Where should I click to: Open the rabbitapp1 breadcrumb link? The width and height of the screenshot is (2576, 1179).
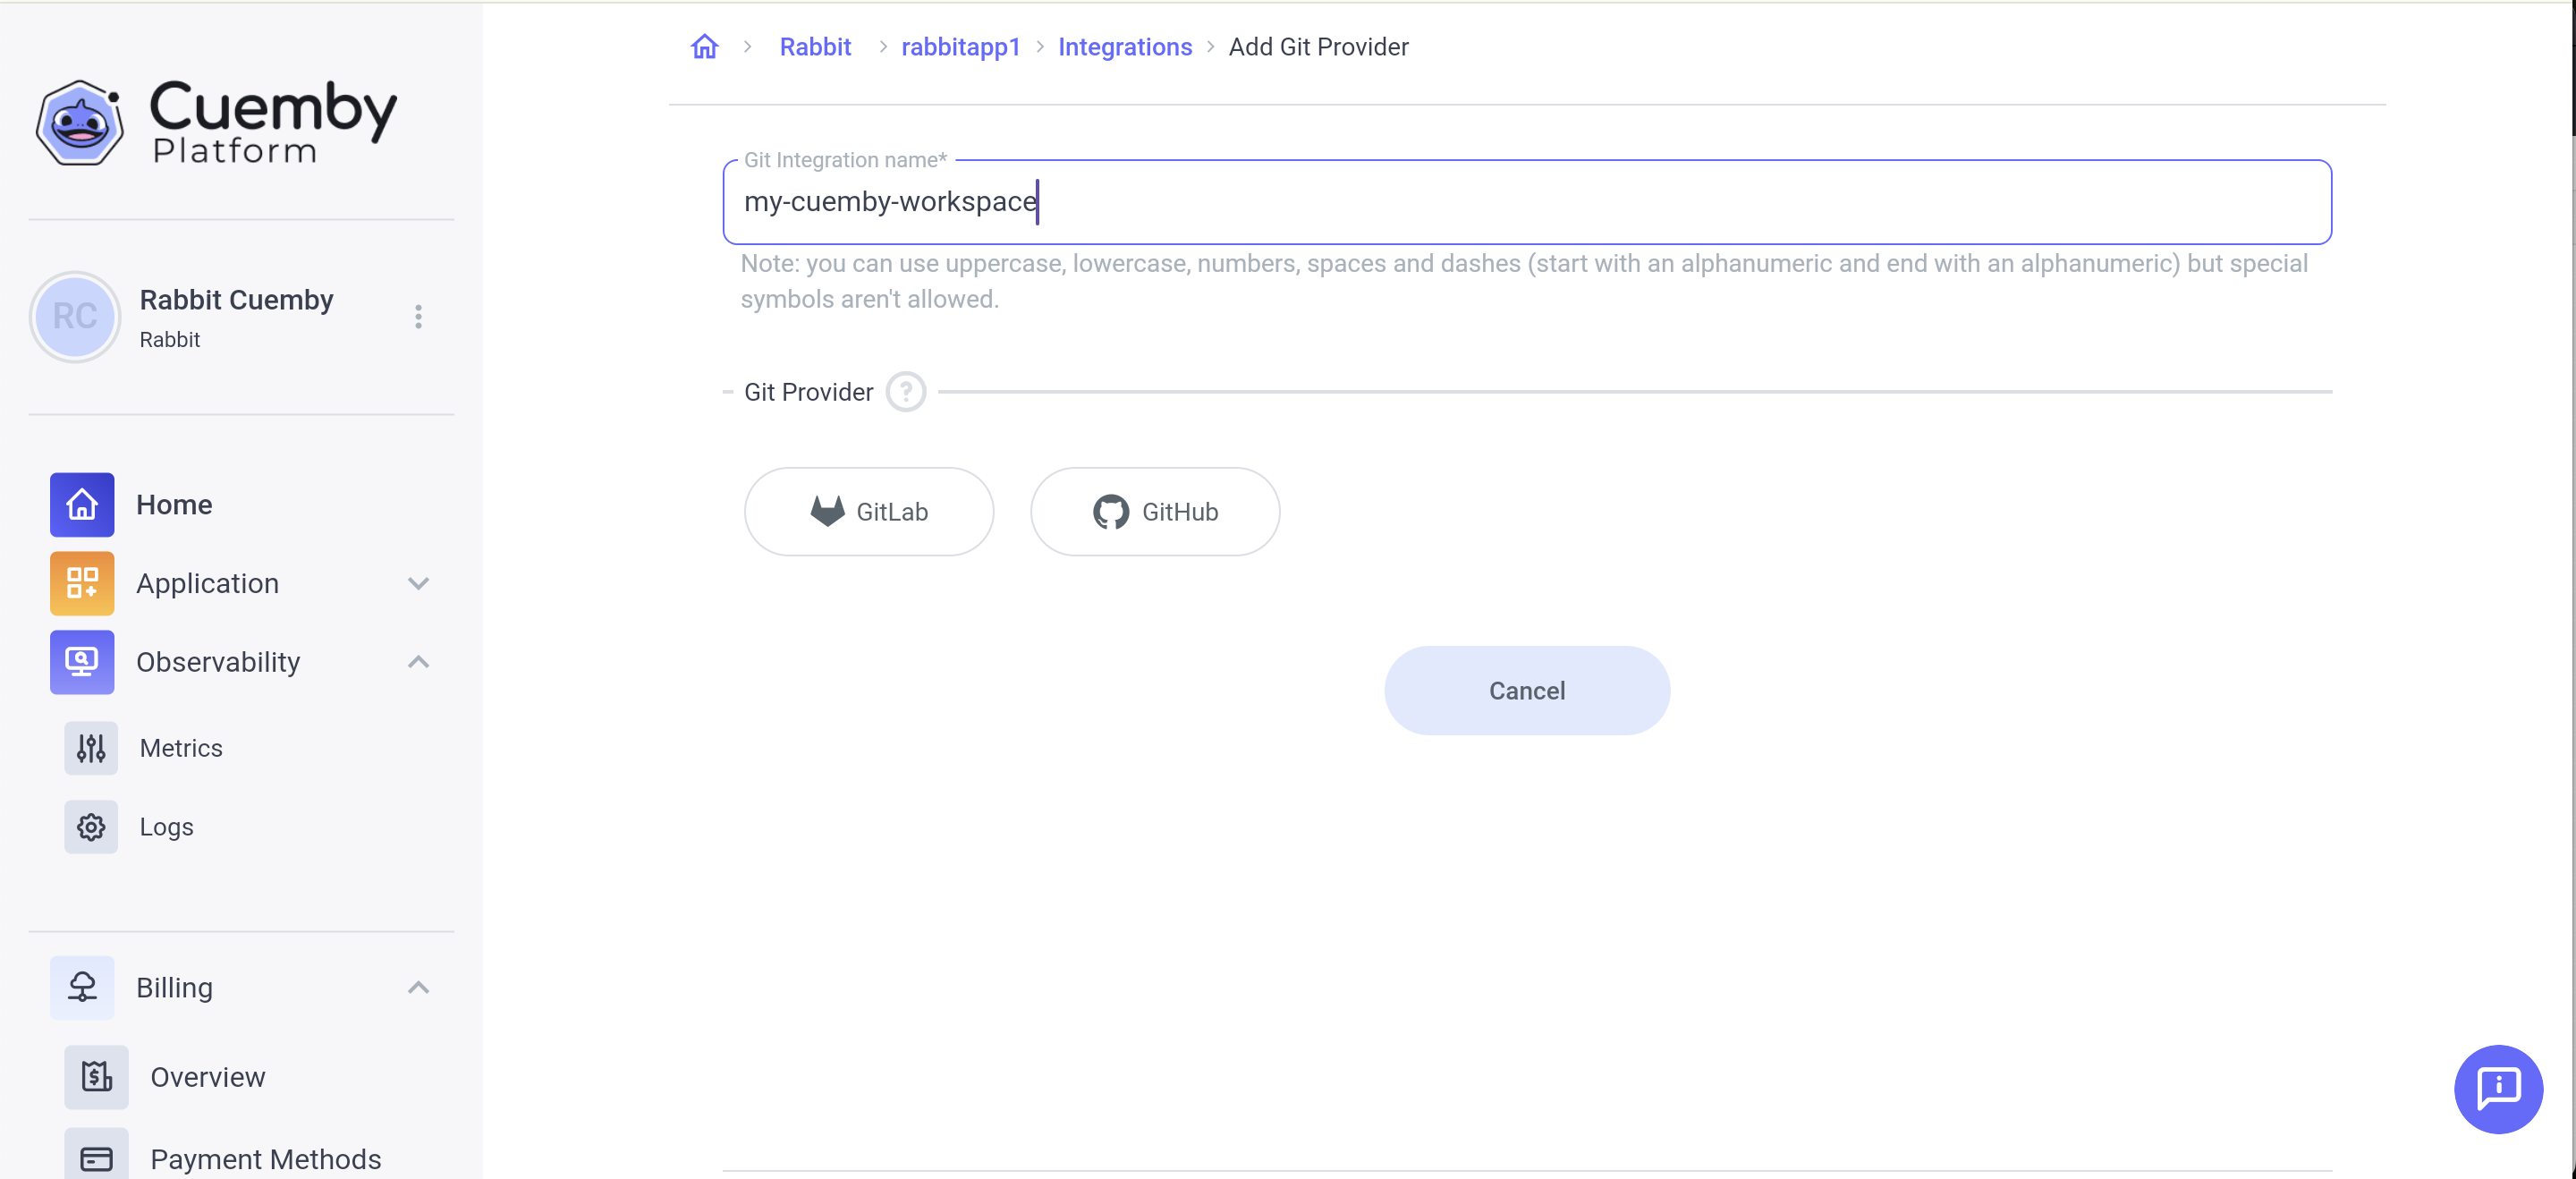(x=960, y=47)
